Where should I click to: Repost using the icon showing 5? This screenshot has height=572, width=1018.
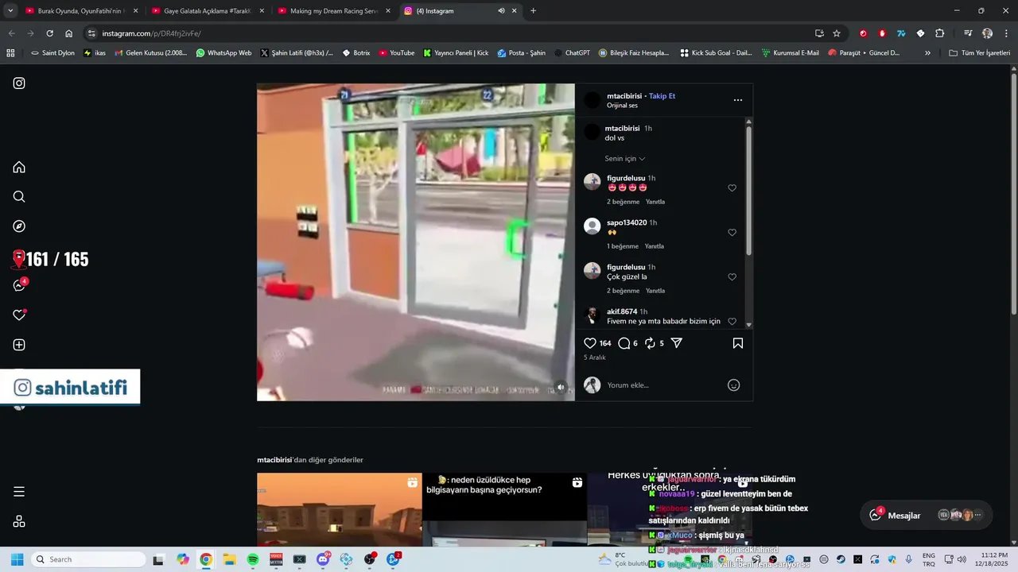(x=650, y=343)
